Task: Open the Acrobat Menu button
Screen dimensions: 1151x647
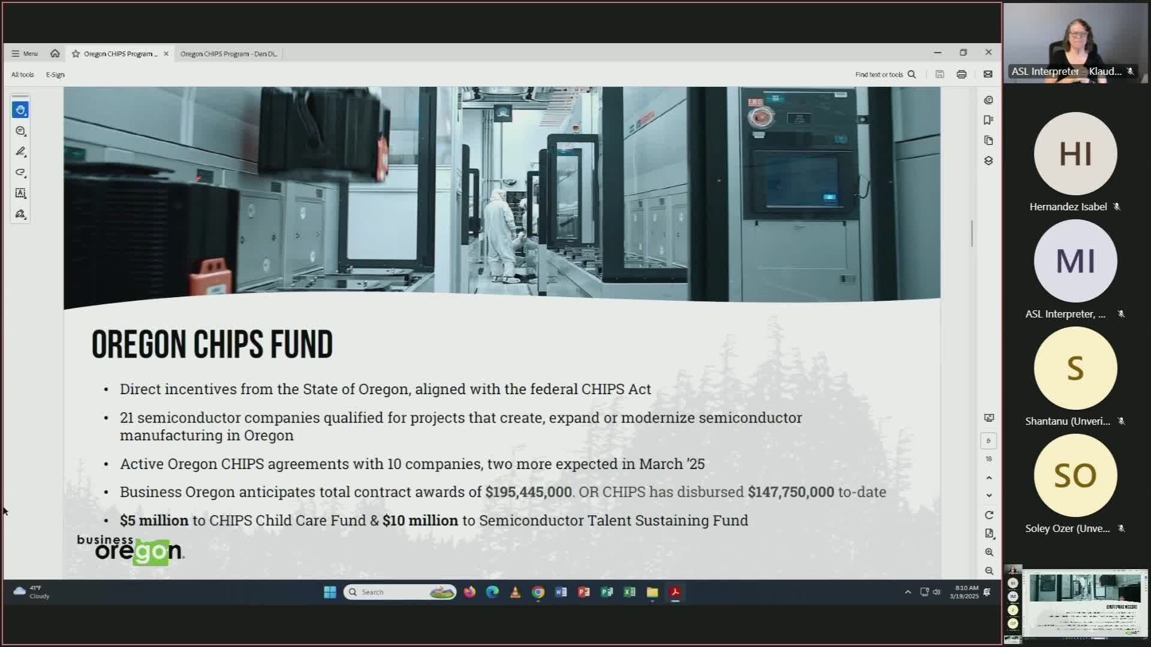Action: [x=25, y=53]
